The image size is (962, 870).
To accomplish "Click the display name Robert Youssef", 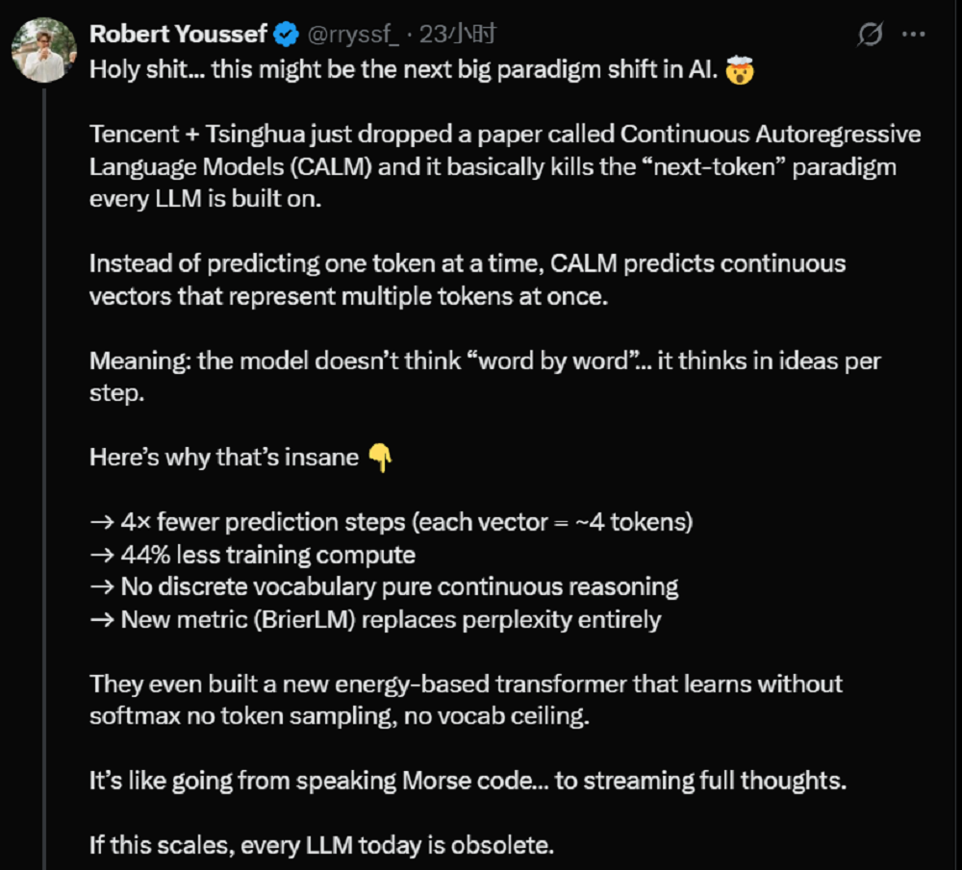I will coord(178,36).
